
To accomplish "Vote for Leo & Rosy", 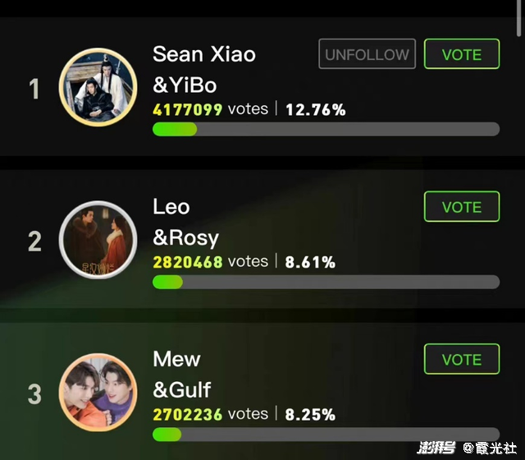I will pos(462,206).
